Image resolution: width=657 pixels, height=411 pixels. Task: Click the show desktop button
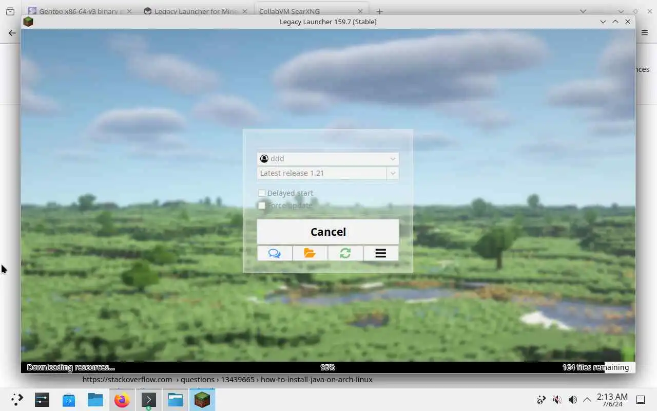coord(641,400)
